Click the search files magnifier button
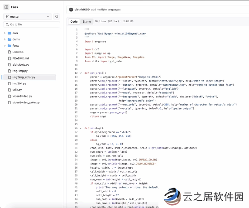The height and width of the screenshot is (208, 249). coord(57,16)
